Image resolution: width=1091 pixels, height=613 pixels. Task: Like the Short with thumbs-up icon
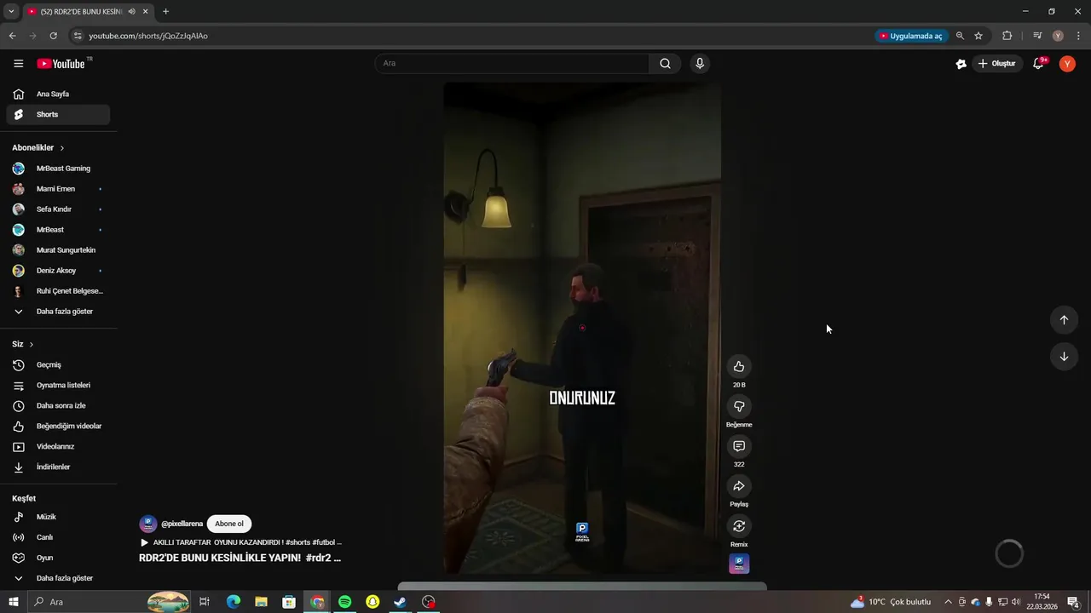pyautogui.click(x=739, y=367)
